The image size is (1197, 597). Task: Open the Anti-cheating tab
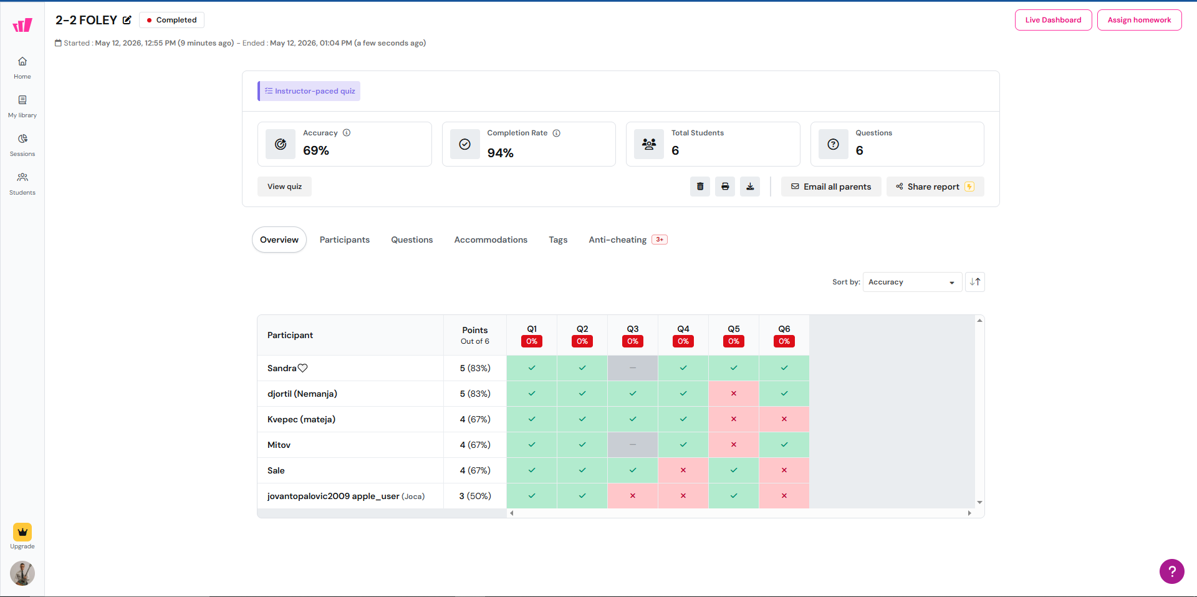tap(628, 240)
